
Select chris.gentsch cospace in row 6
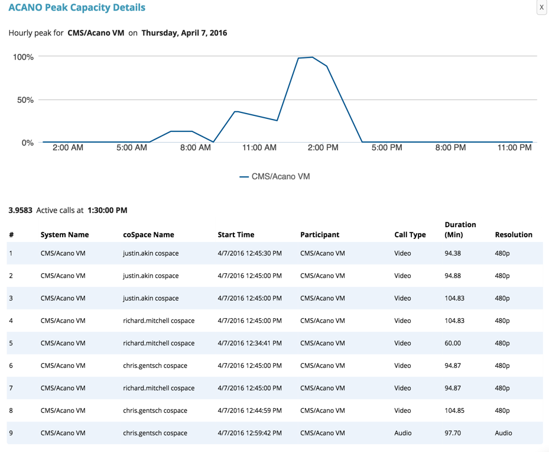coord(155,366)
